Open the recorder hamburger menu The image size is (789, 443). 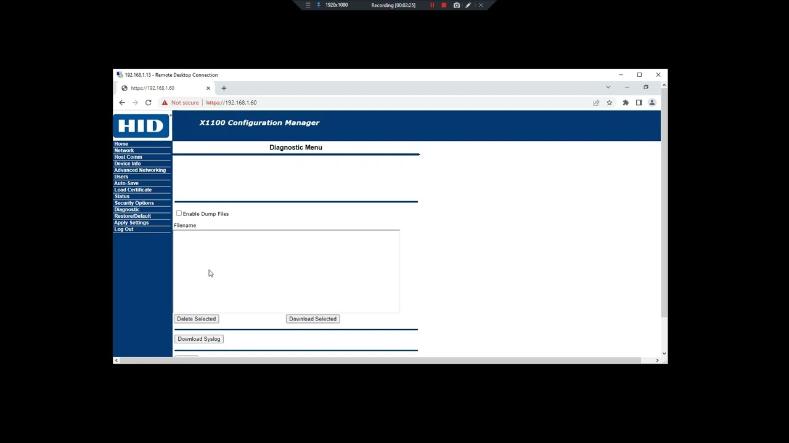click(x=308, y=5)
